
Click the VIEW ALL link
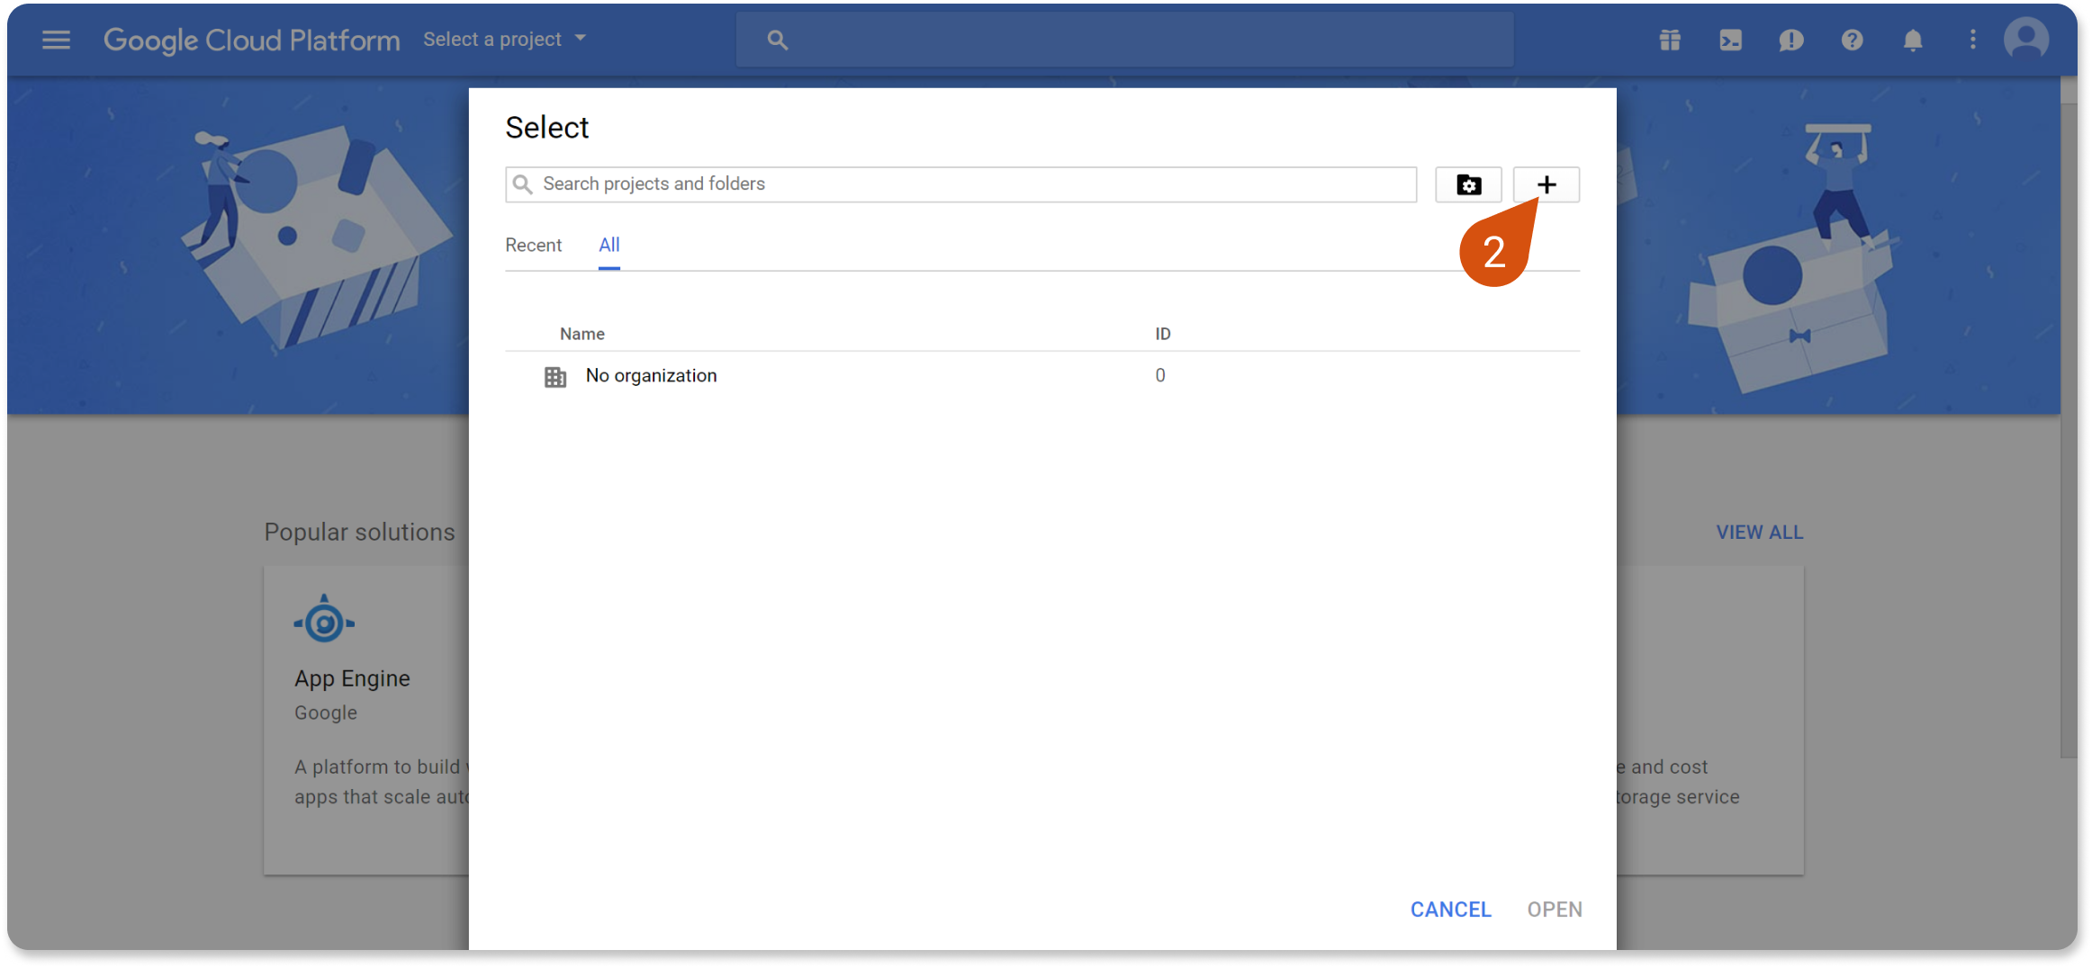[1759, 532]
